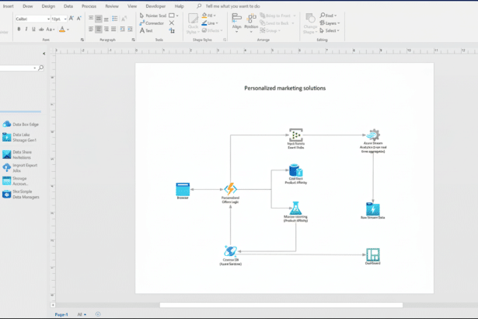
Task: Select the Text Block crop tool
Action: 172,30
